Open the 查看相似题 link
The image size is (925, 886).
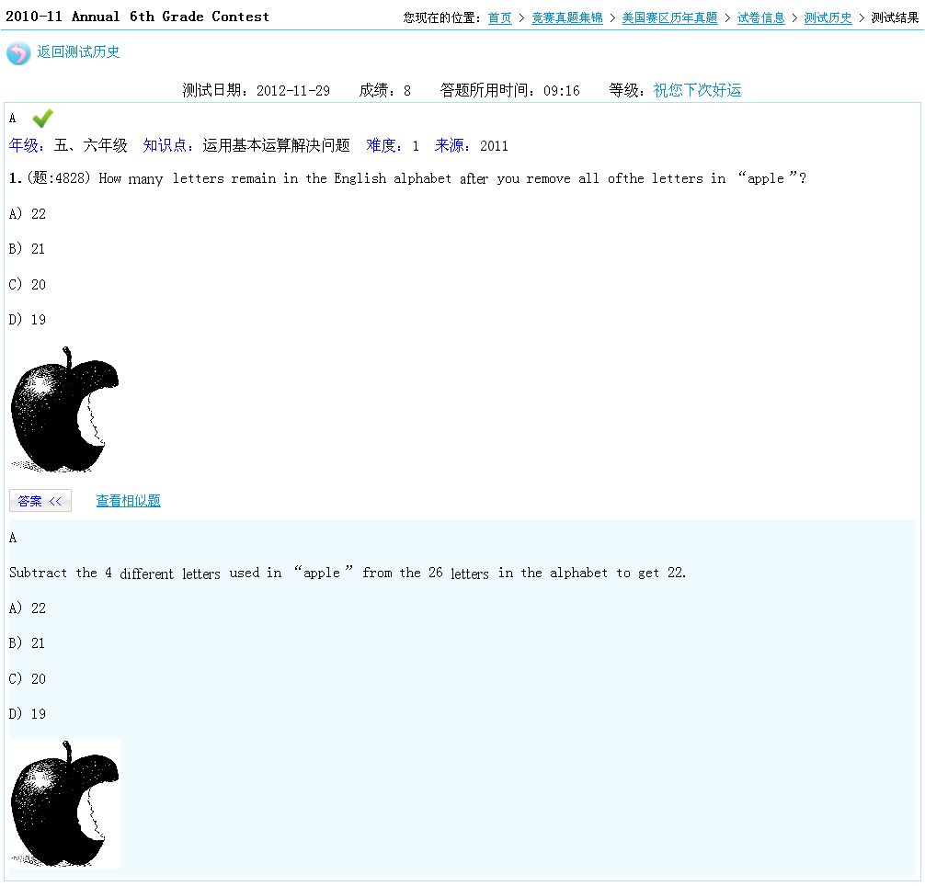pos(128,501)
